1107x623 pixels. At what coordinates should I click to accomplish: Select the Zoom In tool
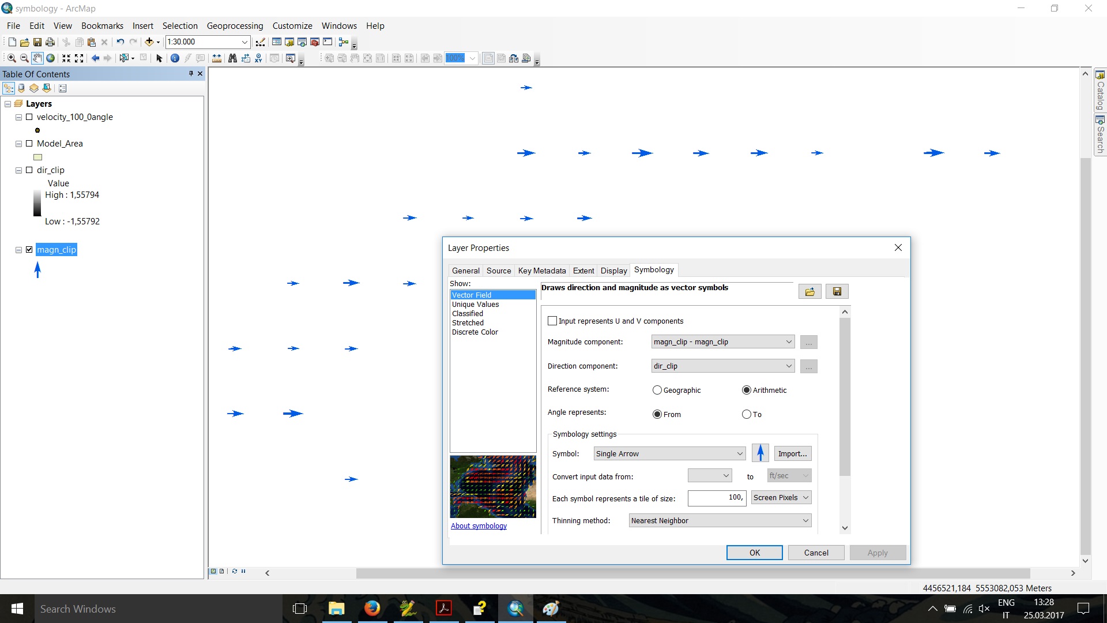(11, 58)
